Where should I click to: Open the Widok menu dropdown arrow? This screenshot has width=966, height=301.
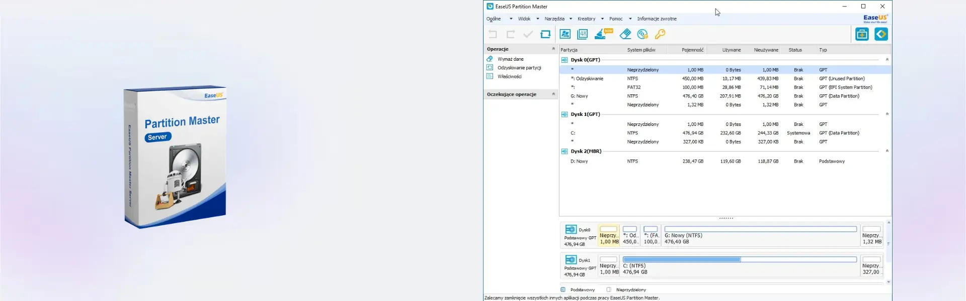[538, 19]
